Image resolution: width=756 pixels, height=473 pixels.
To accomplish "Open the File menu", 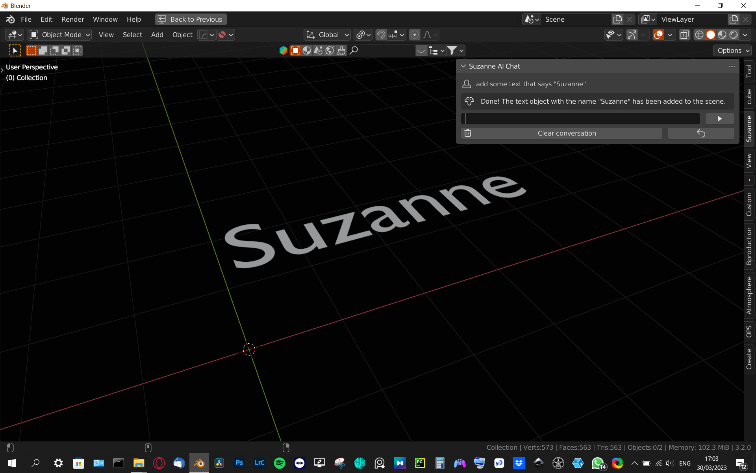I will 26,19.
